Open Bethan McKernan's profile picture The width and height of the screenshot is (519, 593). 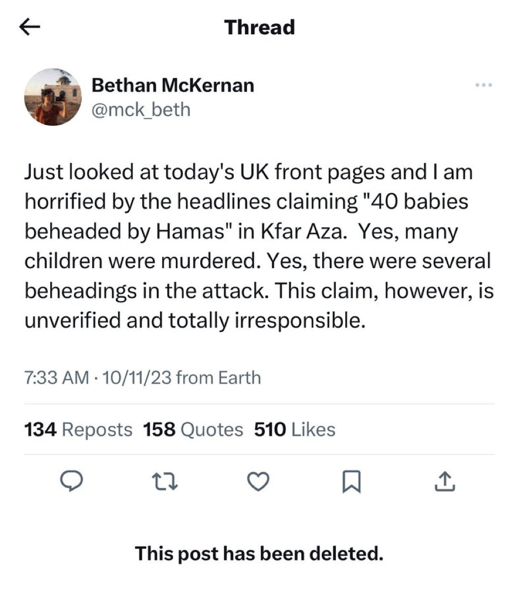pos(52,97)
